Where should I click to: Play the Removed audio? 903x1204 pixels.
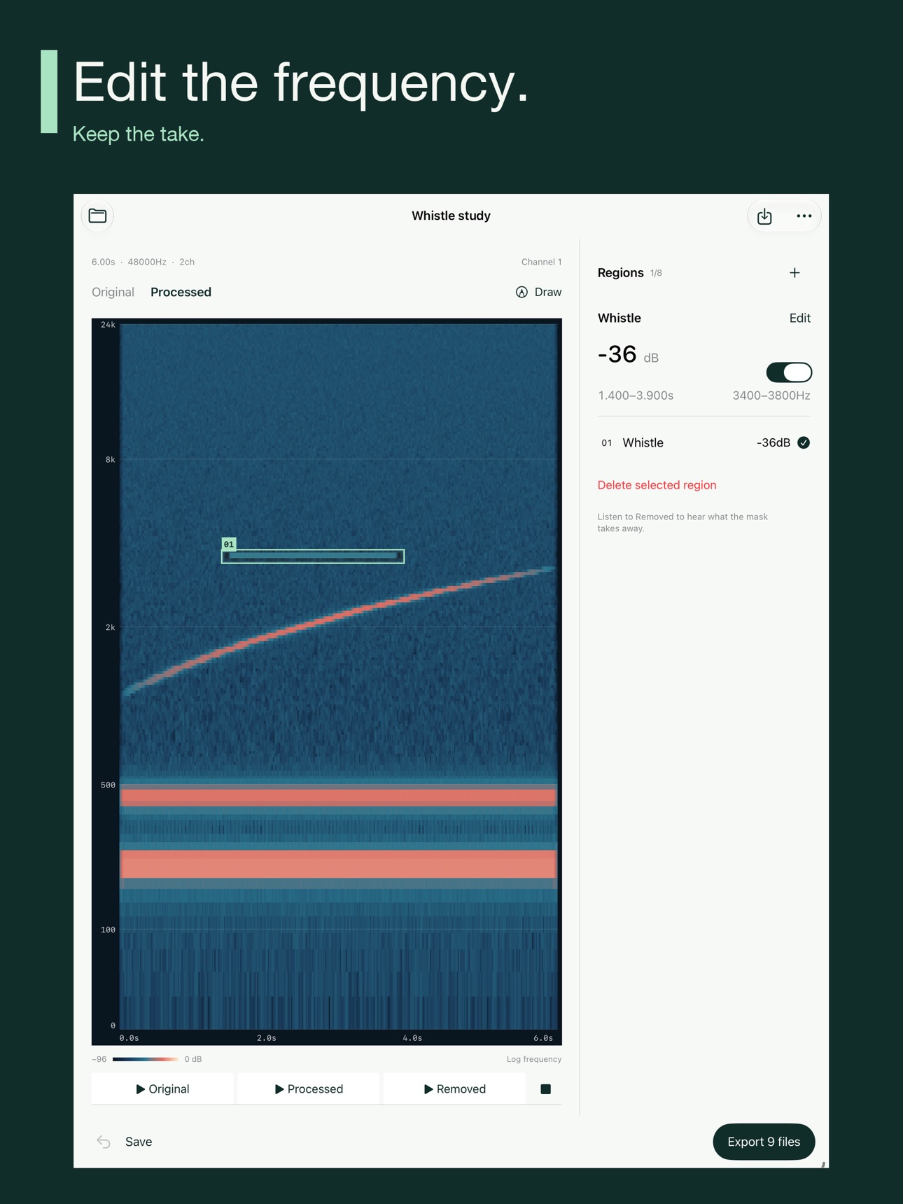454,1088
